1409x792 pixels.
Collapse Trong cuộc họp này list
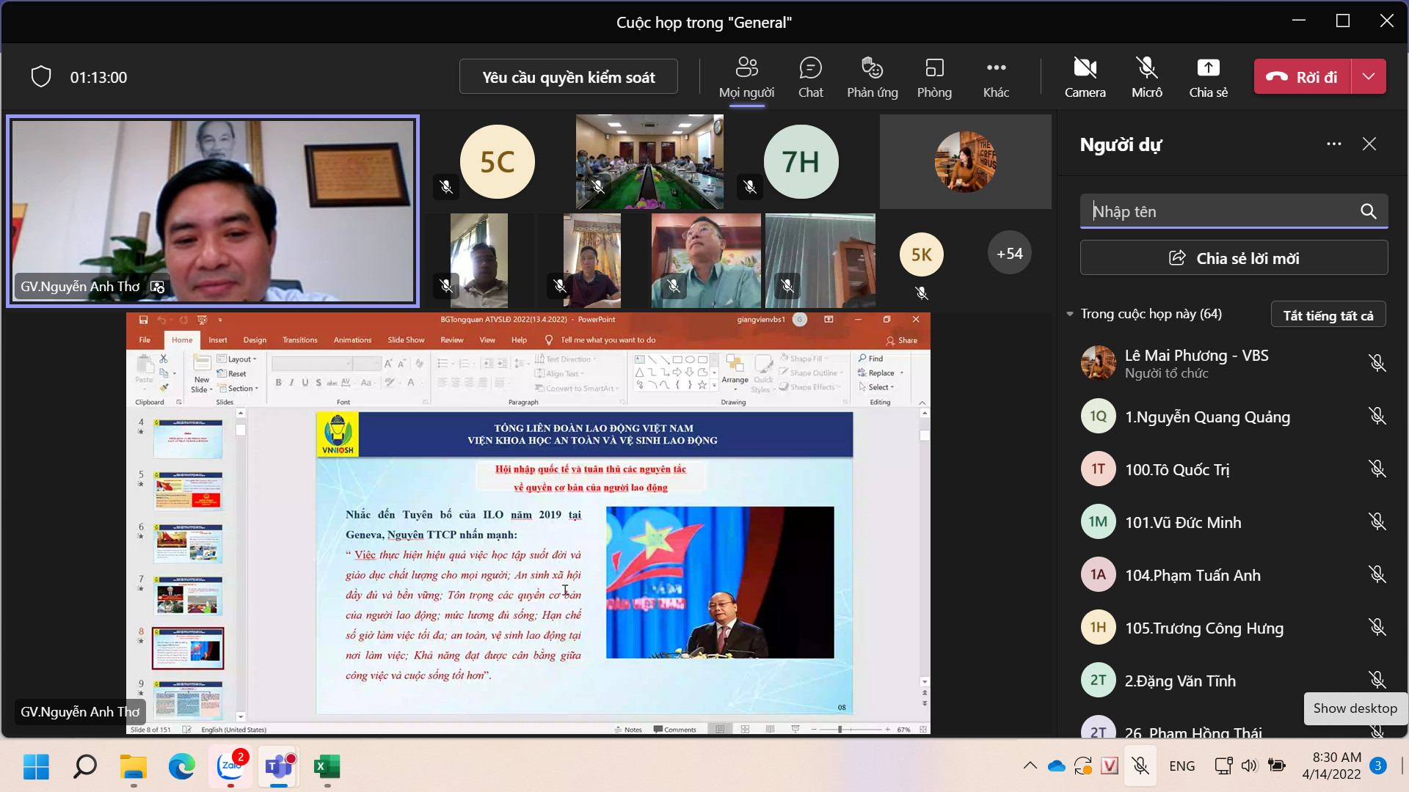(1070, 314)
